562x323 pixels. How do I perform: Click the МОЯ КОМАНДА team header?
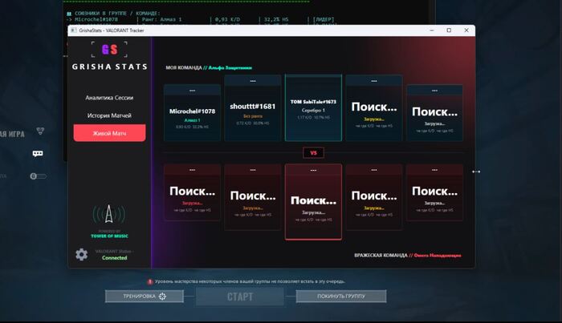tap(209, 67)
